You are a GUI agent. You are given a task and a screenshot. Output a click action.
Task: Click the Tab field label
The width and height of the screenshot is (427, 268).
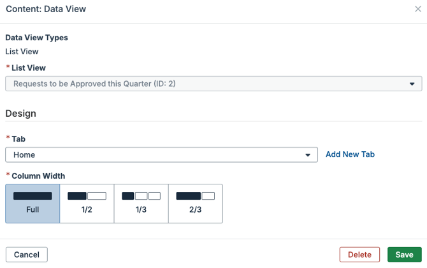point(18,138)
